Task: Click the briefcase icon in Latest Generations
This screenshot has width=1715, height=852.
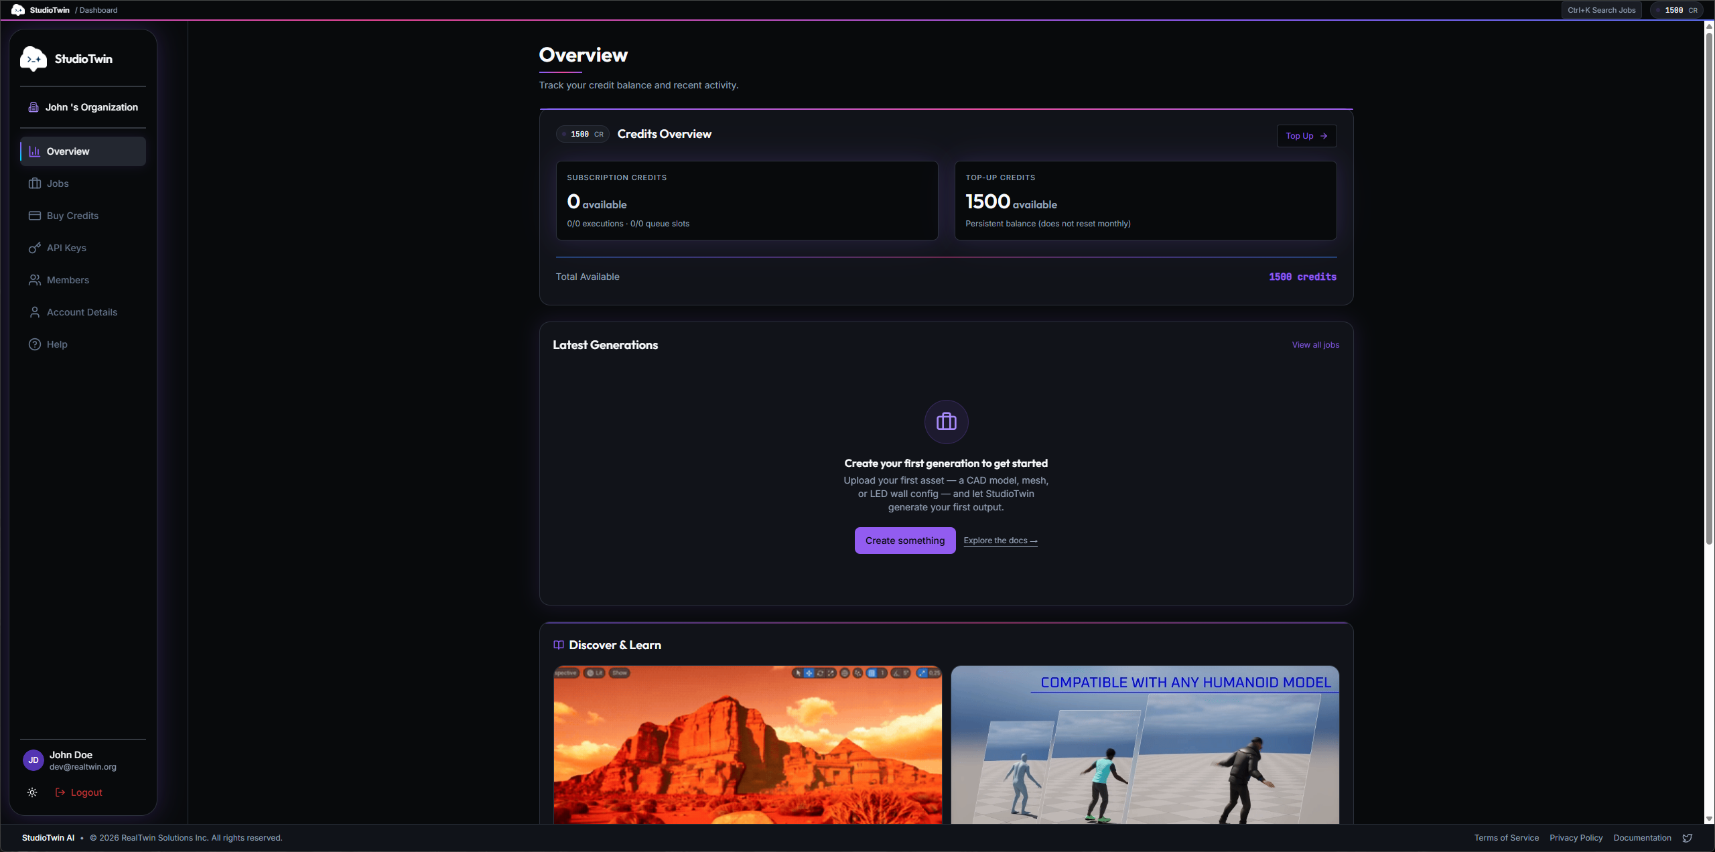Action: [x=947, y=422]
